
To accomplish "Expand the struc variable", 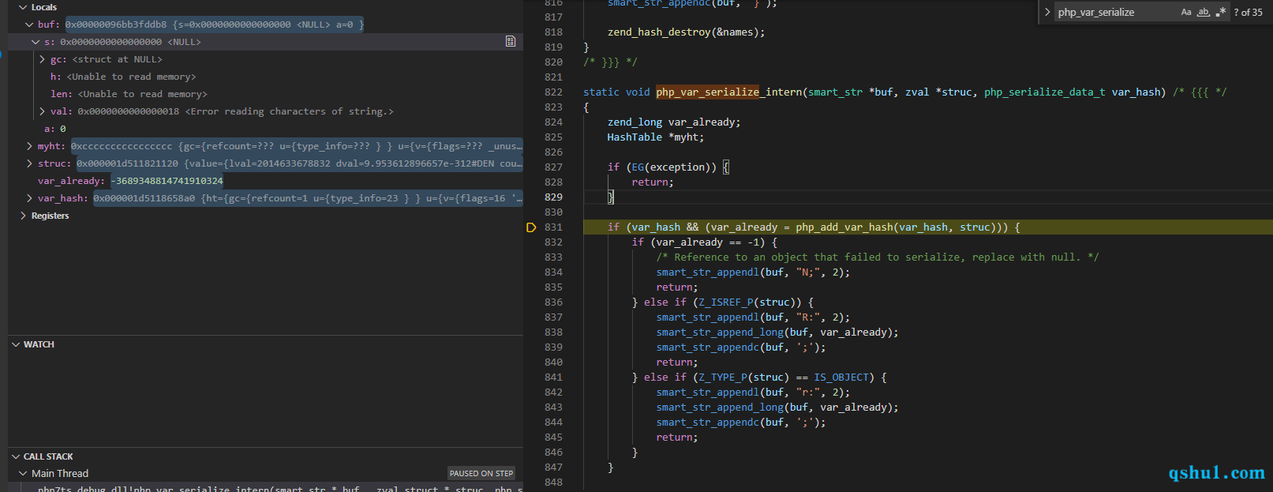I will click(x=29, y=163).
